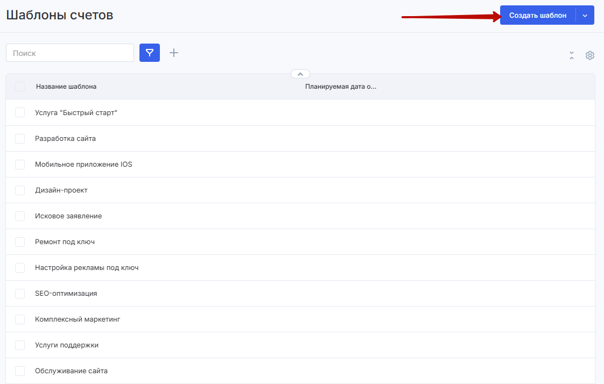Open the Мобильное приложение IOS template
The height and width of the screenshot is (384, 604).
coord(83,165)
